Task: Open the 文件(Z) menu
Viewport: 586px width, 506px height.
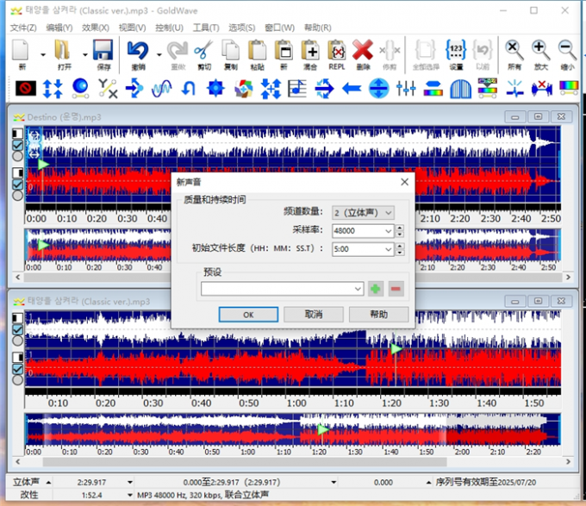Action: click(x=23, y=28)
